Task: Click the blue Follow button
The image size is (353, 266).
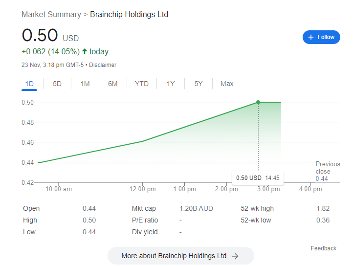Action: pos(321,37)
